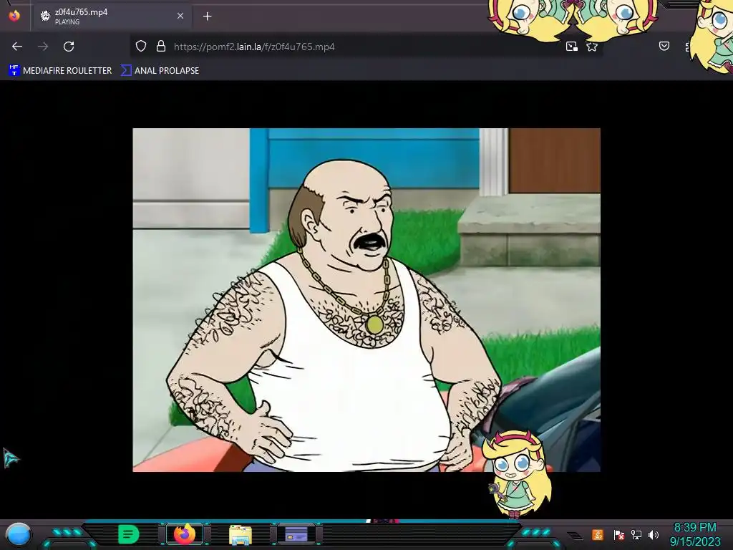The height and width of the screenshot is (550, 733).
Task: Open network status in system tray
Action: pos(636,534)
